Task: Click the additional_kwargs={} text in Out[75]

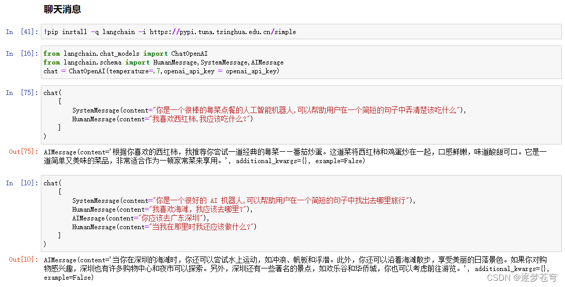Action: click(x=273, y=161)
